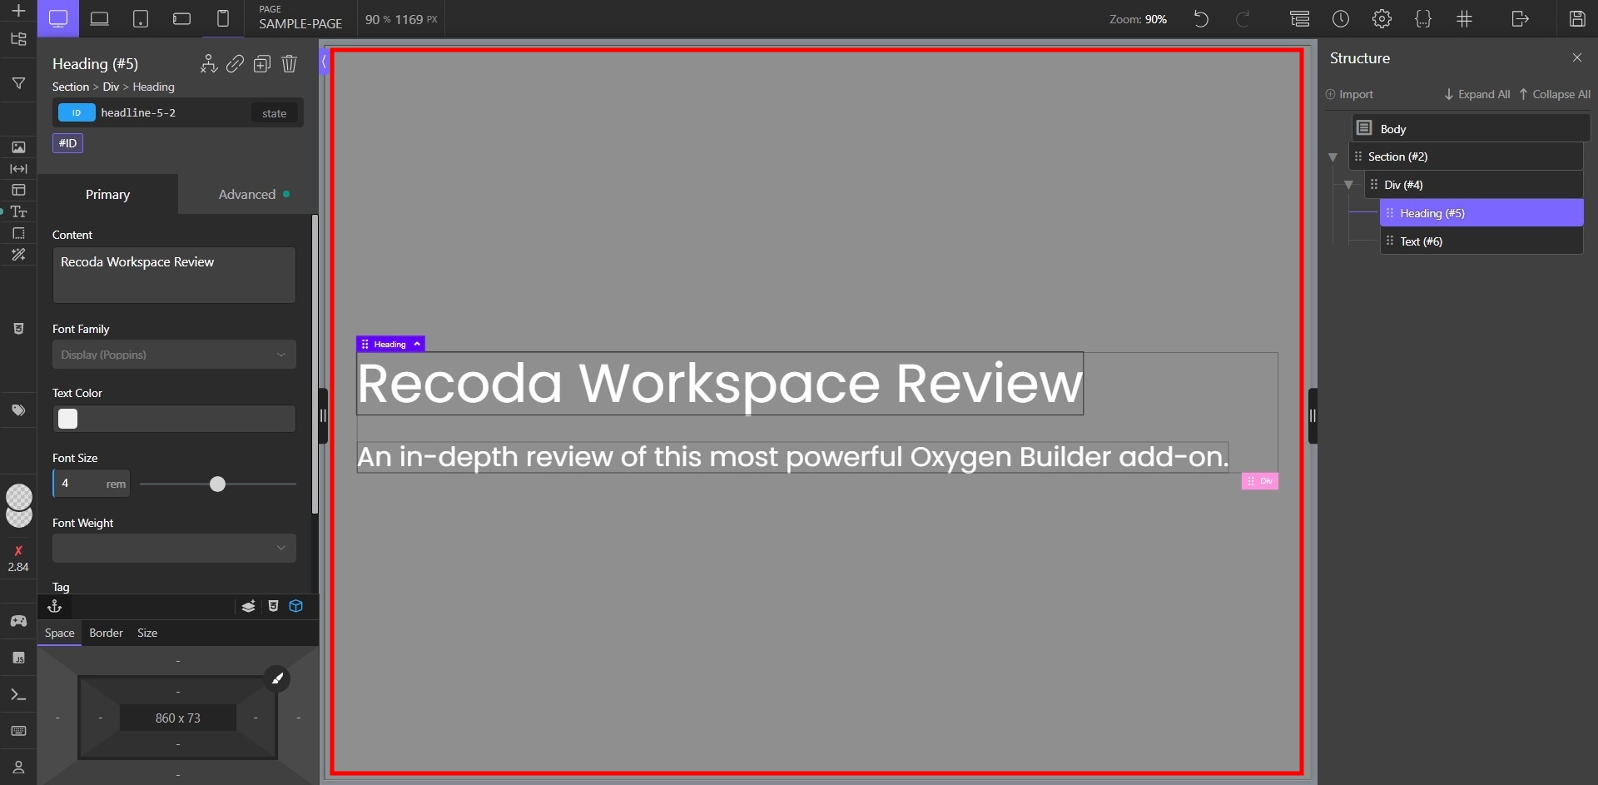Open edit history via the clock icon

[1341, 18]
